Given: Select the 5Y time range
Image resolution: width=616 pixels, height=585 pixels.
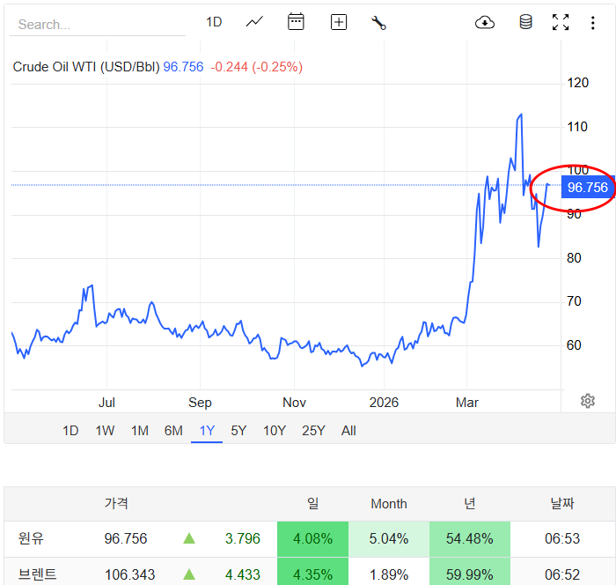Looking at the screenshot, I should click(238, 431).
